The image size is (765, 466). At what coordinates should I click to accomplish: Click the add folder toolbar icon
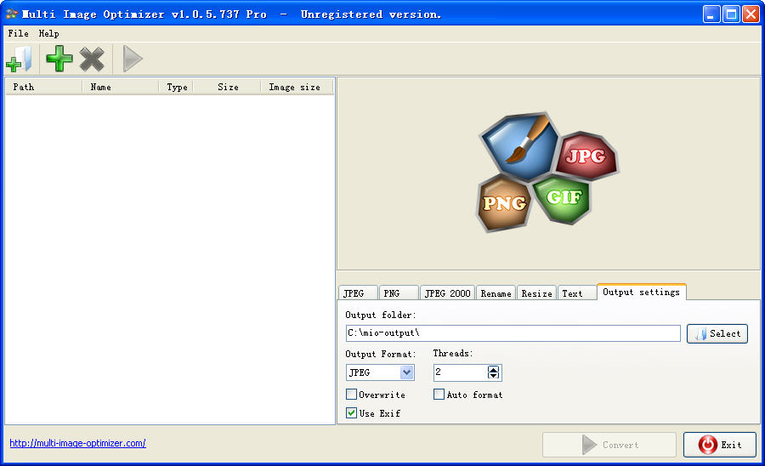tap(19, 59)
